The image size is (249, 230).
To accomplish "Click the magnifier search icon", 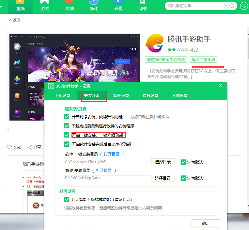I will click(232, 6).
